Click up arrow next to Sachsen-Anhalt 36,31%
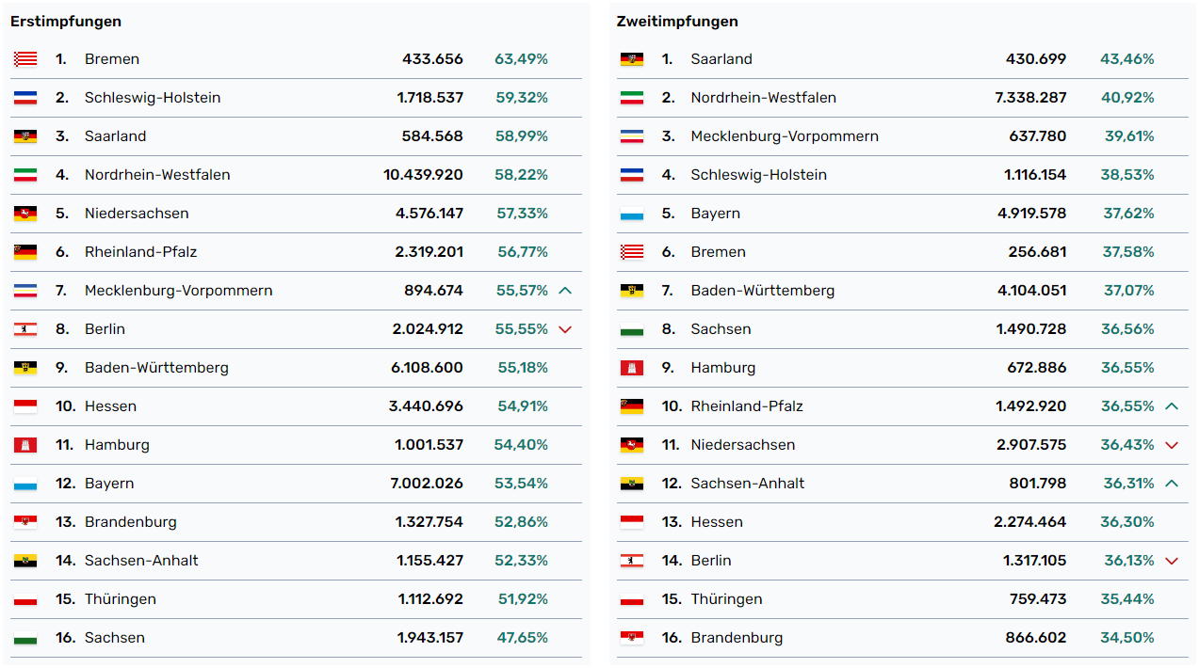1199x668 pixels. pos(1172,484)
